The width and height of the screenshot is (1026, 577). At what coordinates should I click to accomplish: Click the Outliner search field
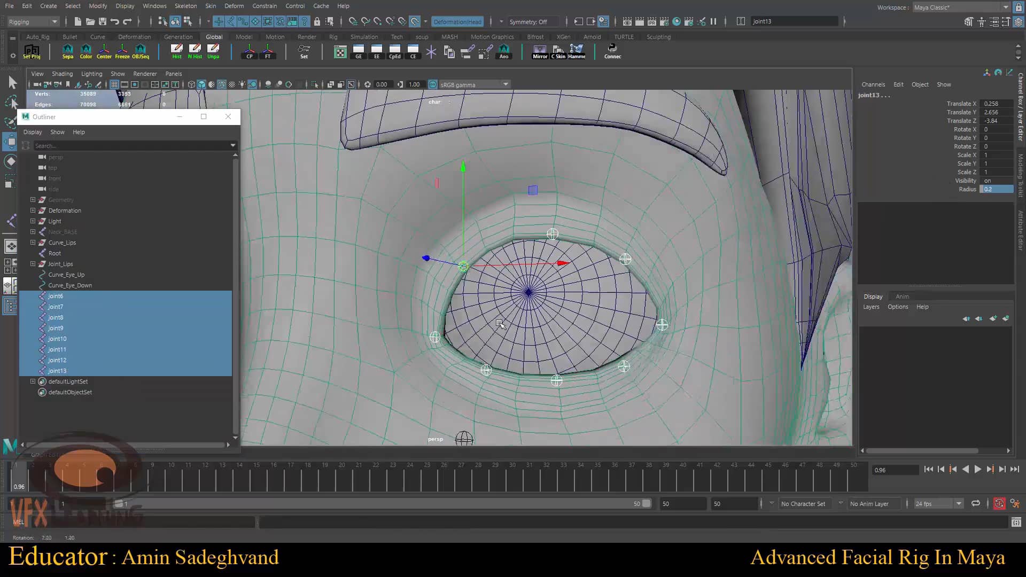point(134,145)
